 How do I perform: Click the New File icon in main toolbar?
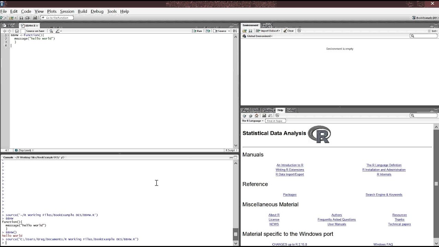point(2,18)
